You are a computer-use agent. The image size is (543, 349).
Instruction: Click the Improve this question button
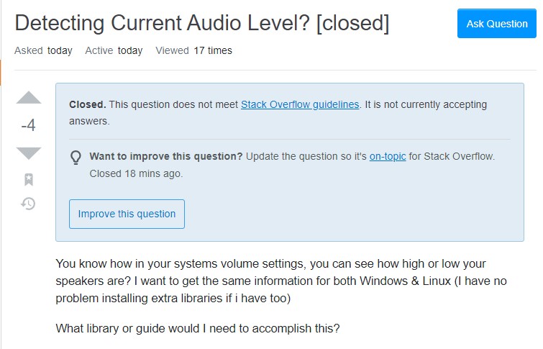[127, 214]
